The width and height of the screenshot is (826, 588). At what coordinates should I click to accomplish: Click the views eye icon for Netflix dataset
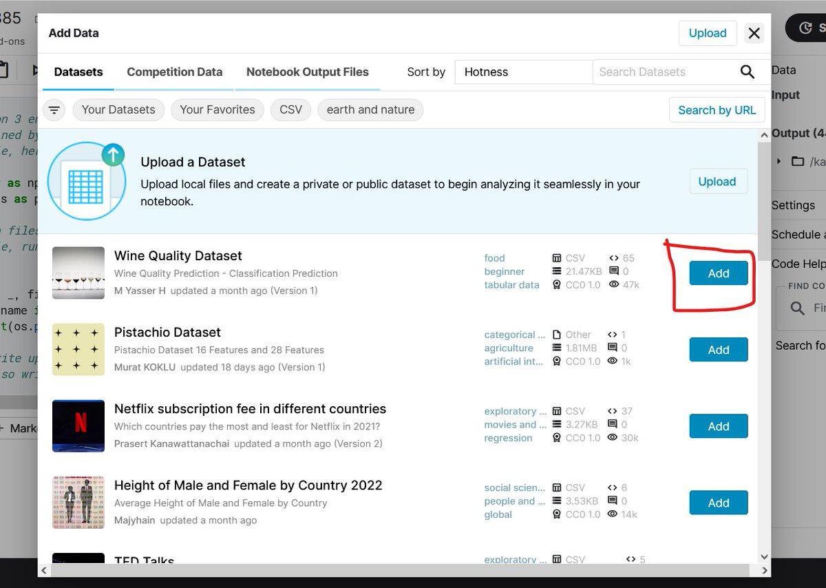point(614,437)
